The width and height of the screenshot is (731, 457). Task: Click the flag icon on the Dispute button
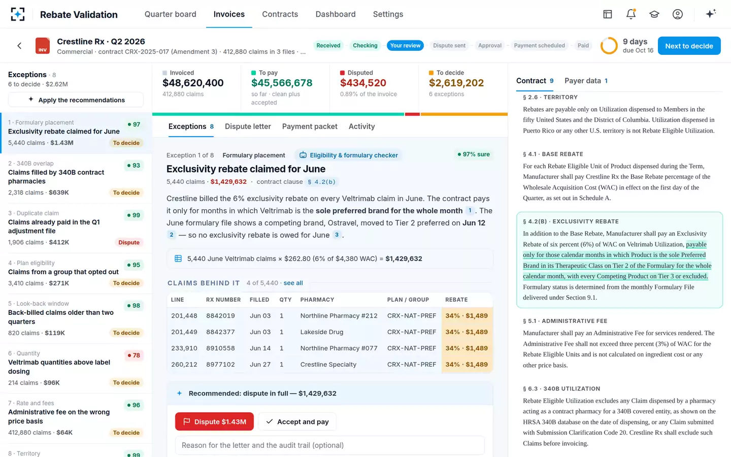click(186, 421)
